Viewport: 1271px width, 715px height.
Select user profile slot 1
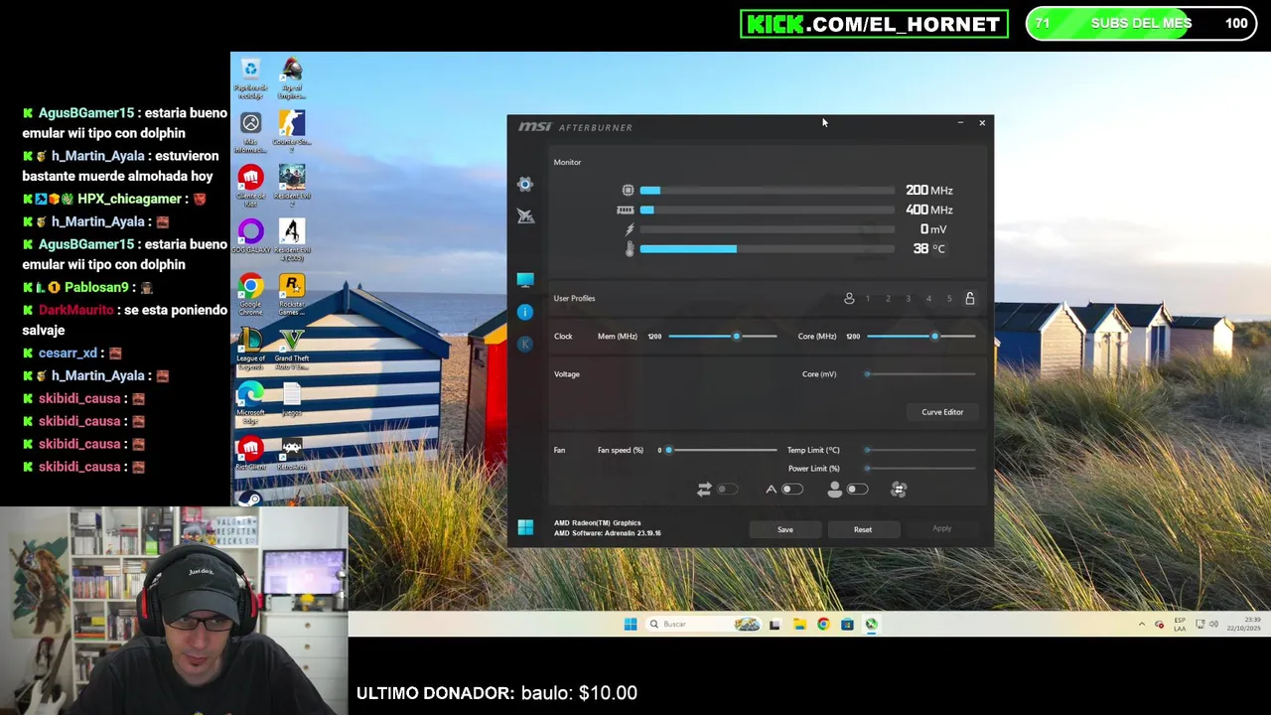[x=868, y=298]
